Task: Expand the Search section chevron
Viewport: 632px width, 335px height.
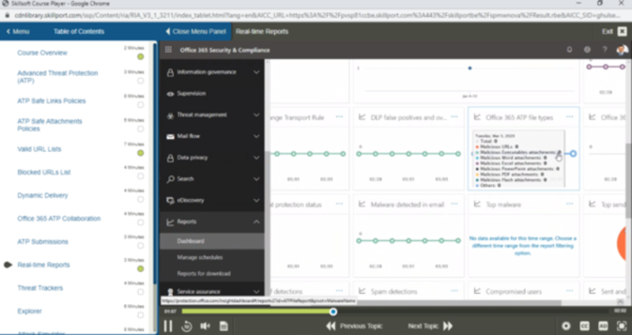Action: point(256,179)
